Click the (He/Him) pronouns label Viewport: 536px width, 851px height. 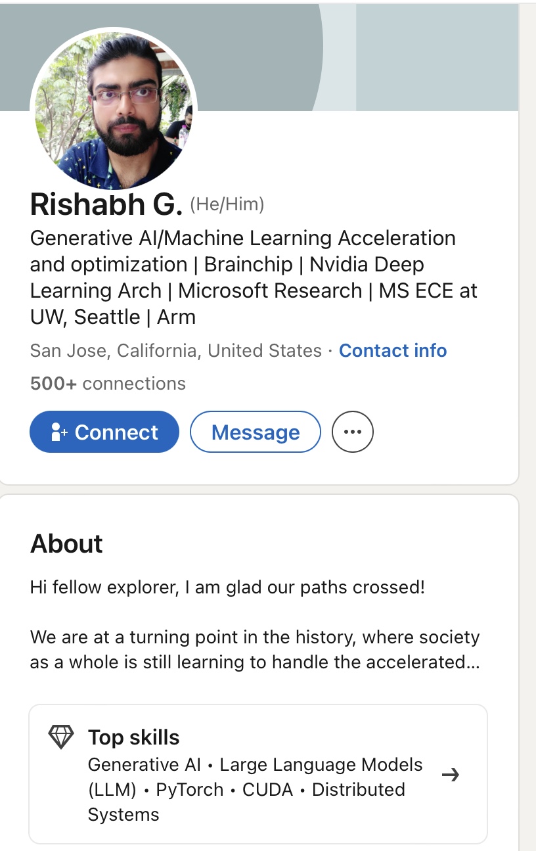pyautogui.click(x=227, y=205)
